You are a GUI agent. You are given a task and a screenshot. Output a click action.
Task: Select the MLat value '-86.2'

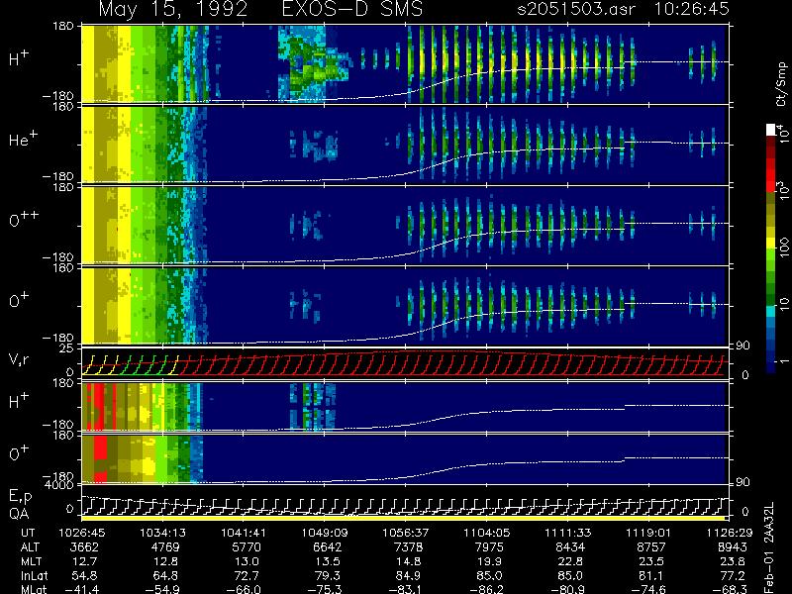[486, 589]
